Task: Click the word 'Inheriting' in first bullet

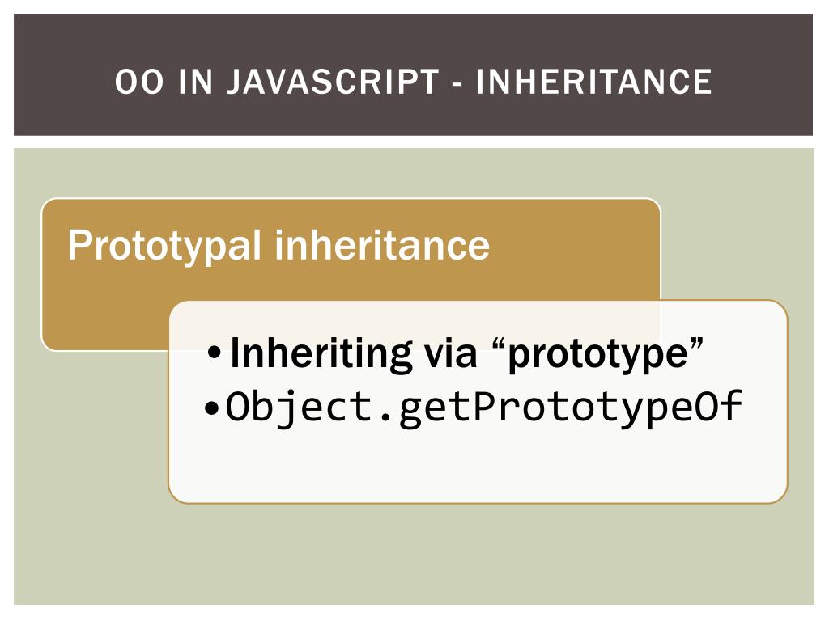Action: click(321, 353)
